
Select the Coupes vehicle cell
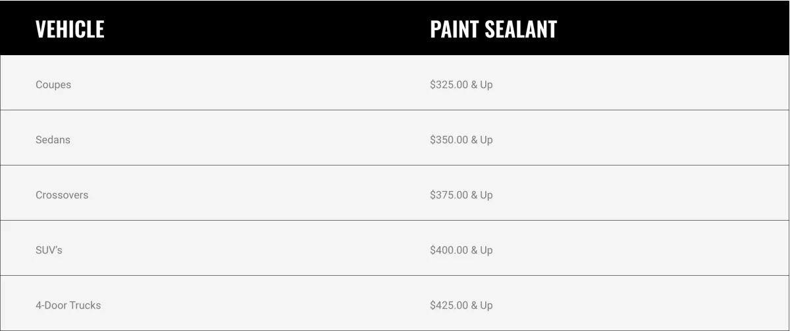click(53, 85)
